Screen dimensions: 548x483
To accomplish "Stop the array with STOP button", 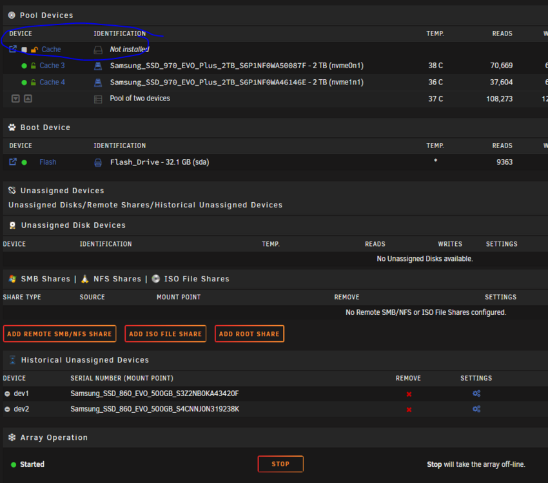I will (280, 464).
